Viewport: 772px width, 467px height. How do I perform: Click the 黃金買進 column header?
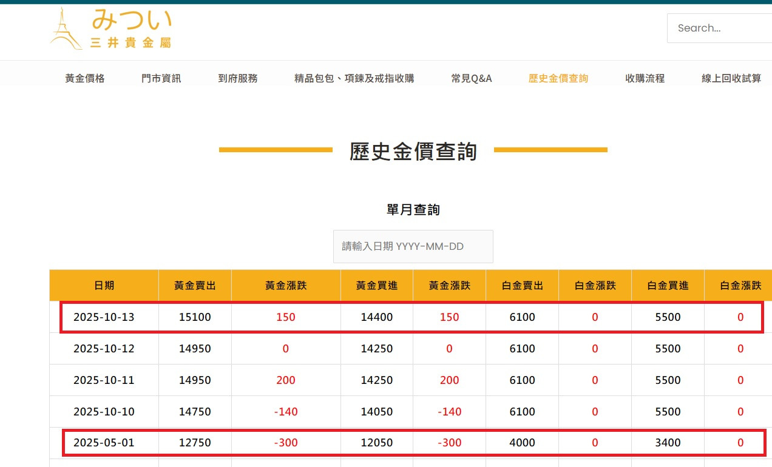(376, 285)
